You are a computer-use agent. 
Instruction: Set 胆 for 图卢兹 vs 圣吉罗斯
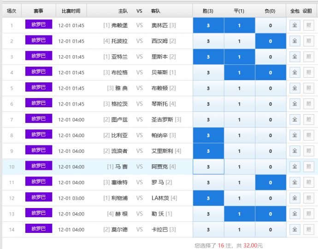tap(308, 120)
